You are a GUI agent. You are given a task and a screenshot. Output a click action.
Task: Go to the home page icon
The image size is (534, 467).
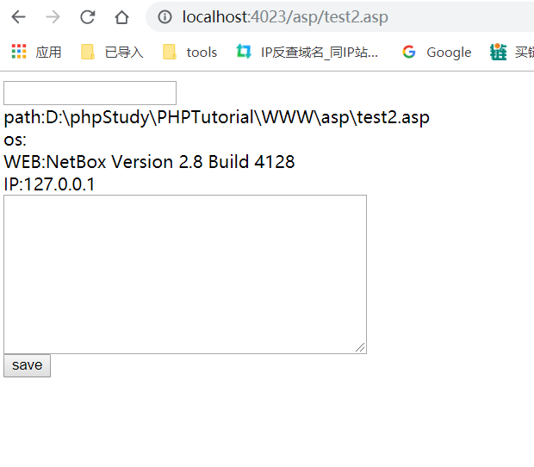(x=121, y=17)
